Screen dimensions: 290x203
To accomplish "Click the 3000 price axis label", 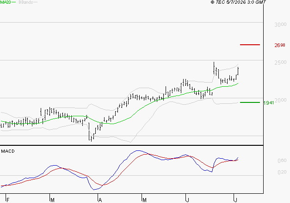I will point(280,24).
